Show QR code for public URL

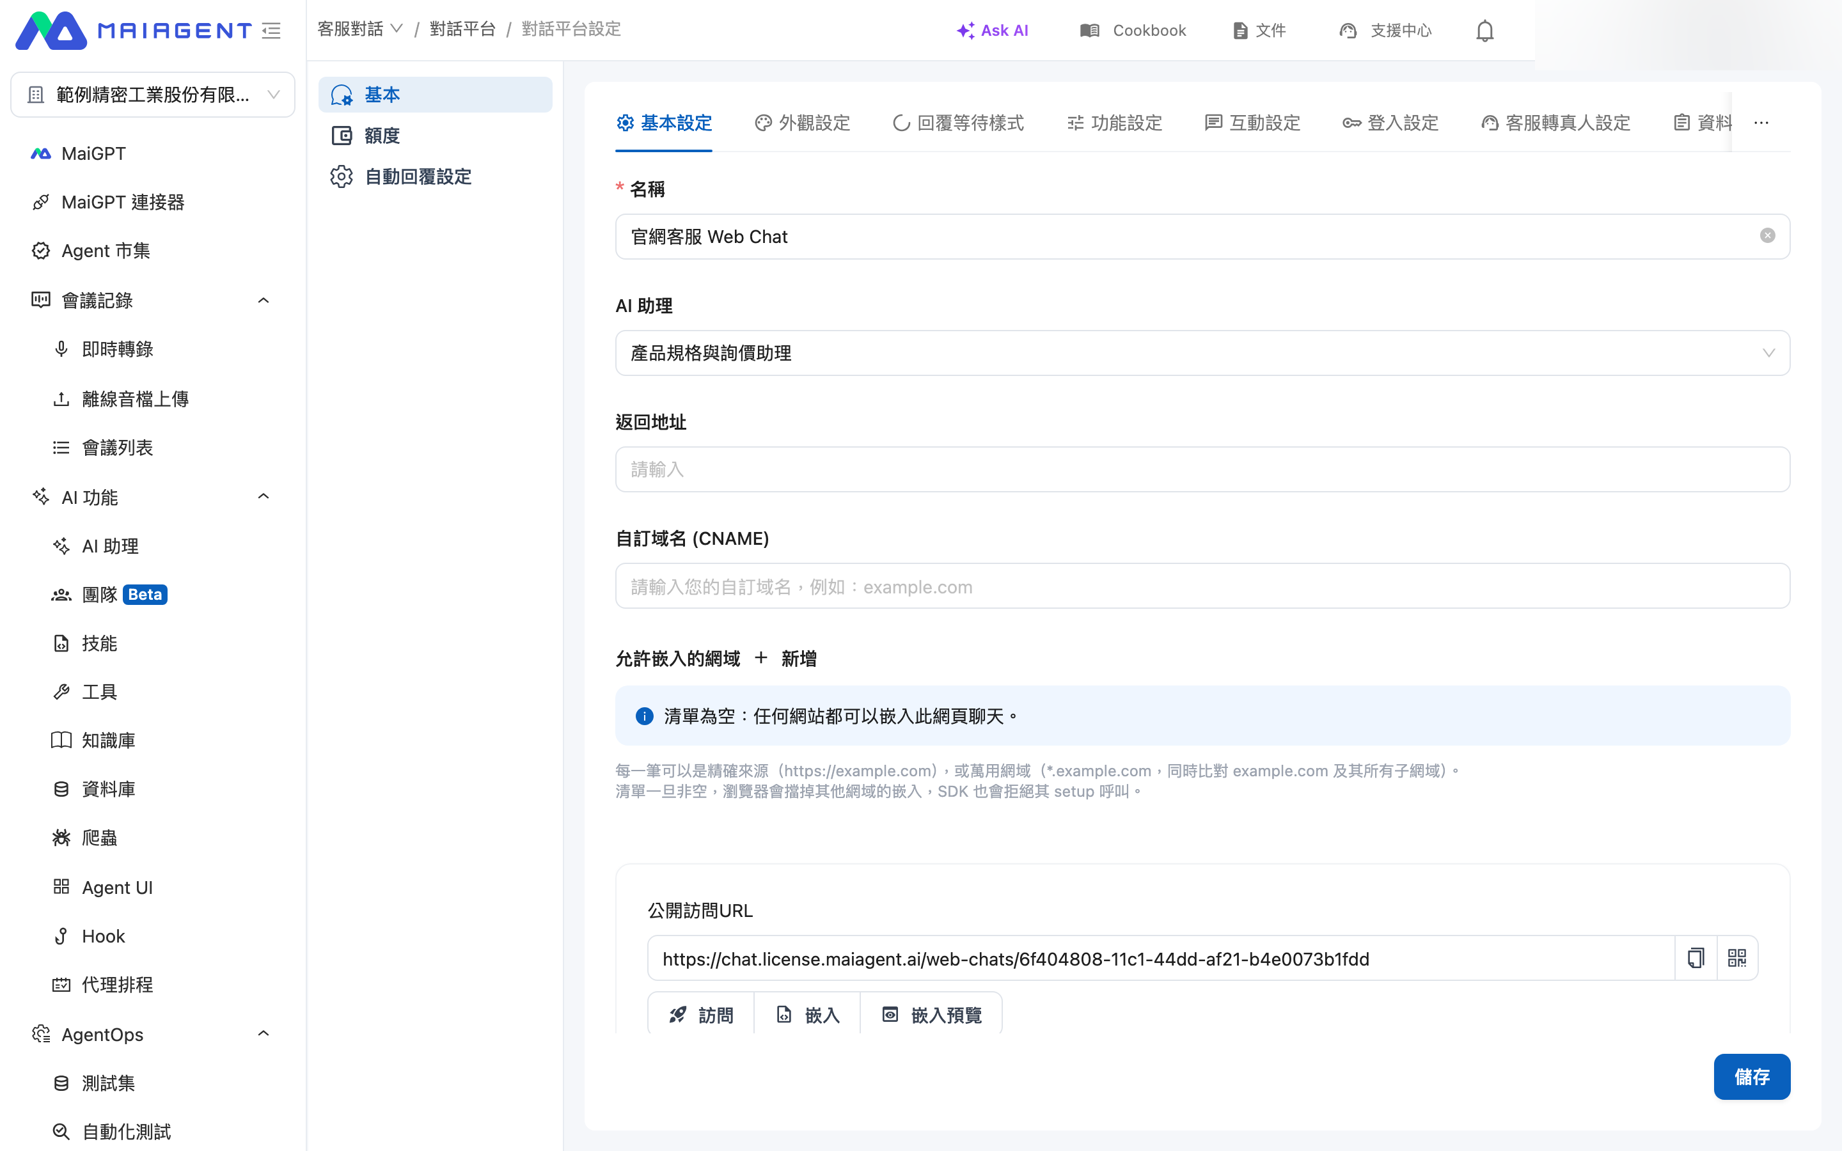[1737, 958]
